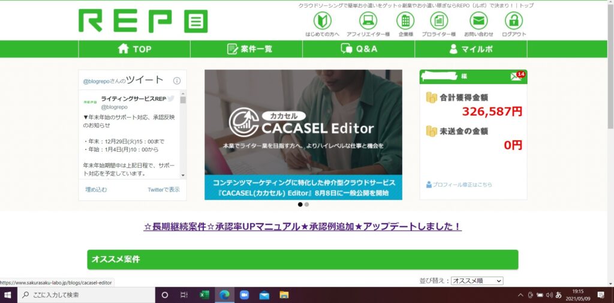Show hidden system tray icons chevron

coord(520,295)
